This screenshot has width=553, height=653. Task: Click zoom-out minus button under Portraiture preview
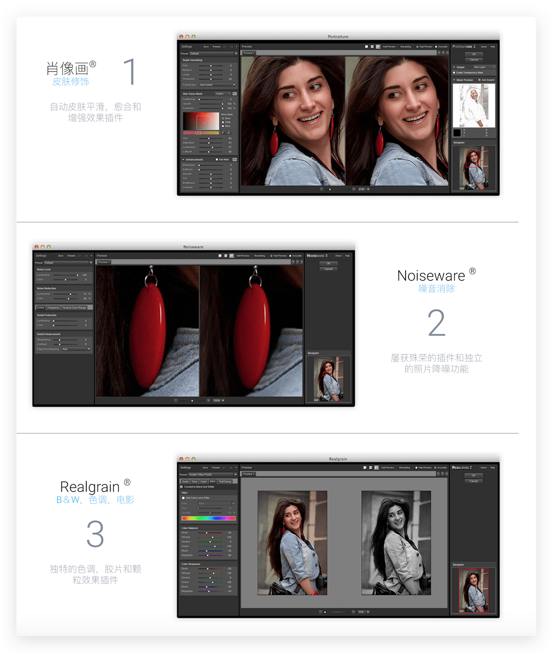[x=321, y=189]
